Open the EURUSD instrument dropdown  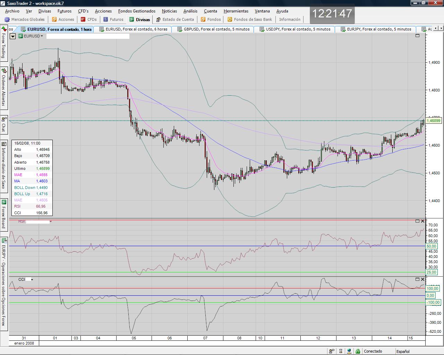tap(42, 36)
